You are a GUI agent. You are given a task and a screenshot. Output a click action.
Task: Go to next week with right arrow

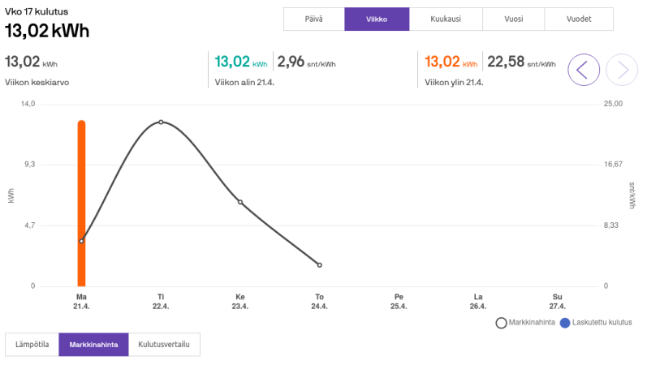pyautogui.click(x=621, y=70)
